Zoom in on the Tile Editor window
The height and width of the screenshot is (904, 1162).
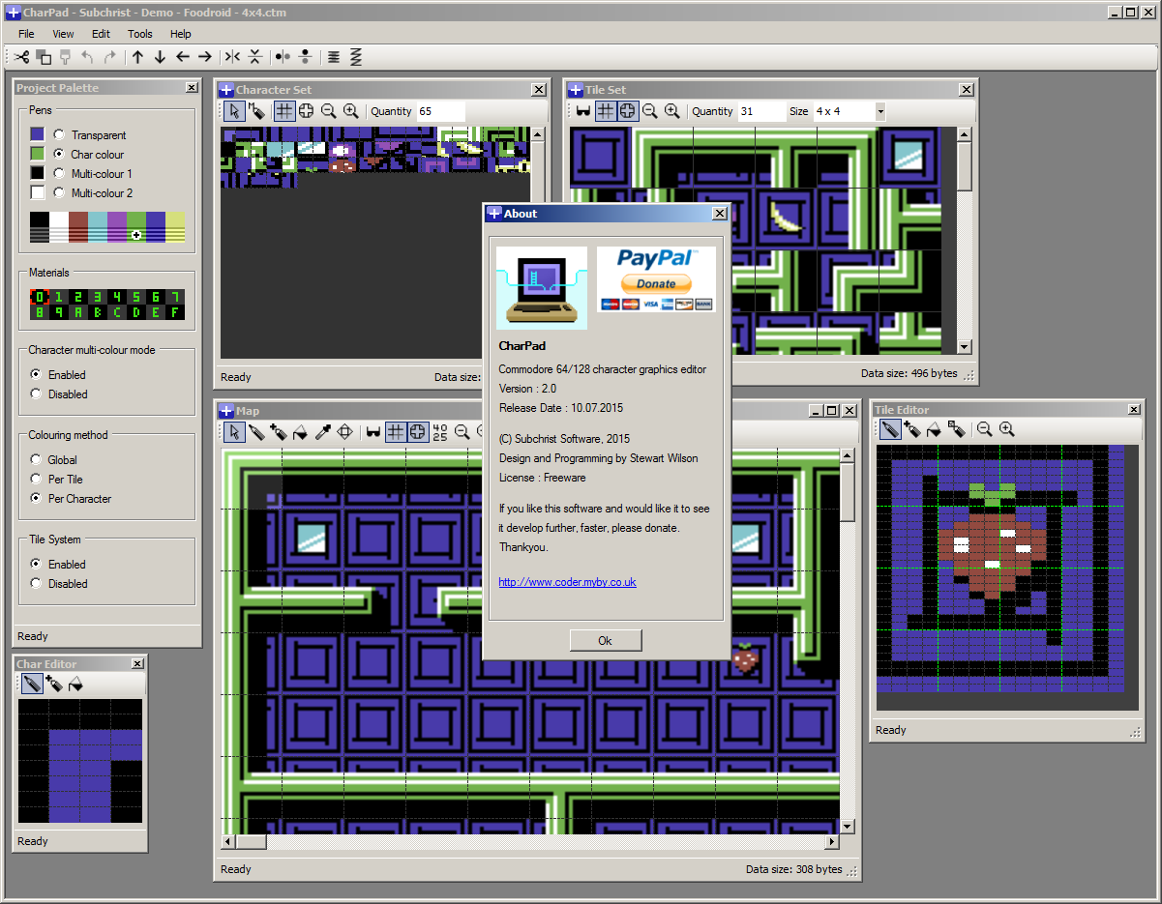click(x=1006, y=429)
